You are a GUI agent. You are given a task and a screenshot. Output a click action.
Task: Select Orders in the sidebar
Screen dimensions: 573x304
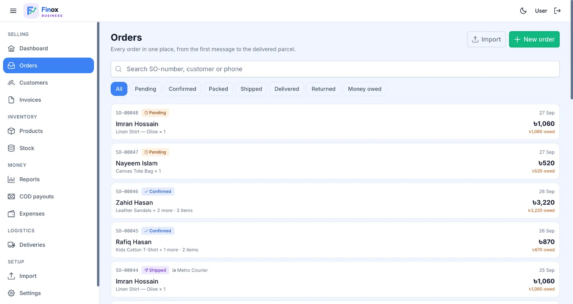pos(48,65)
